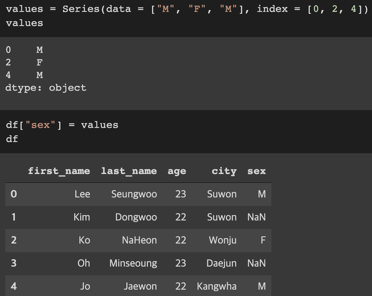Screen dimensions: 372x296
Task: Click age 22 in the Ko row
Action: (x=181, y=240)
